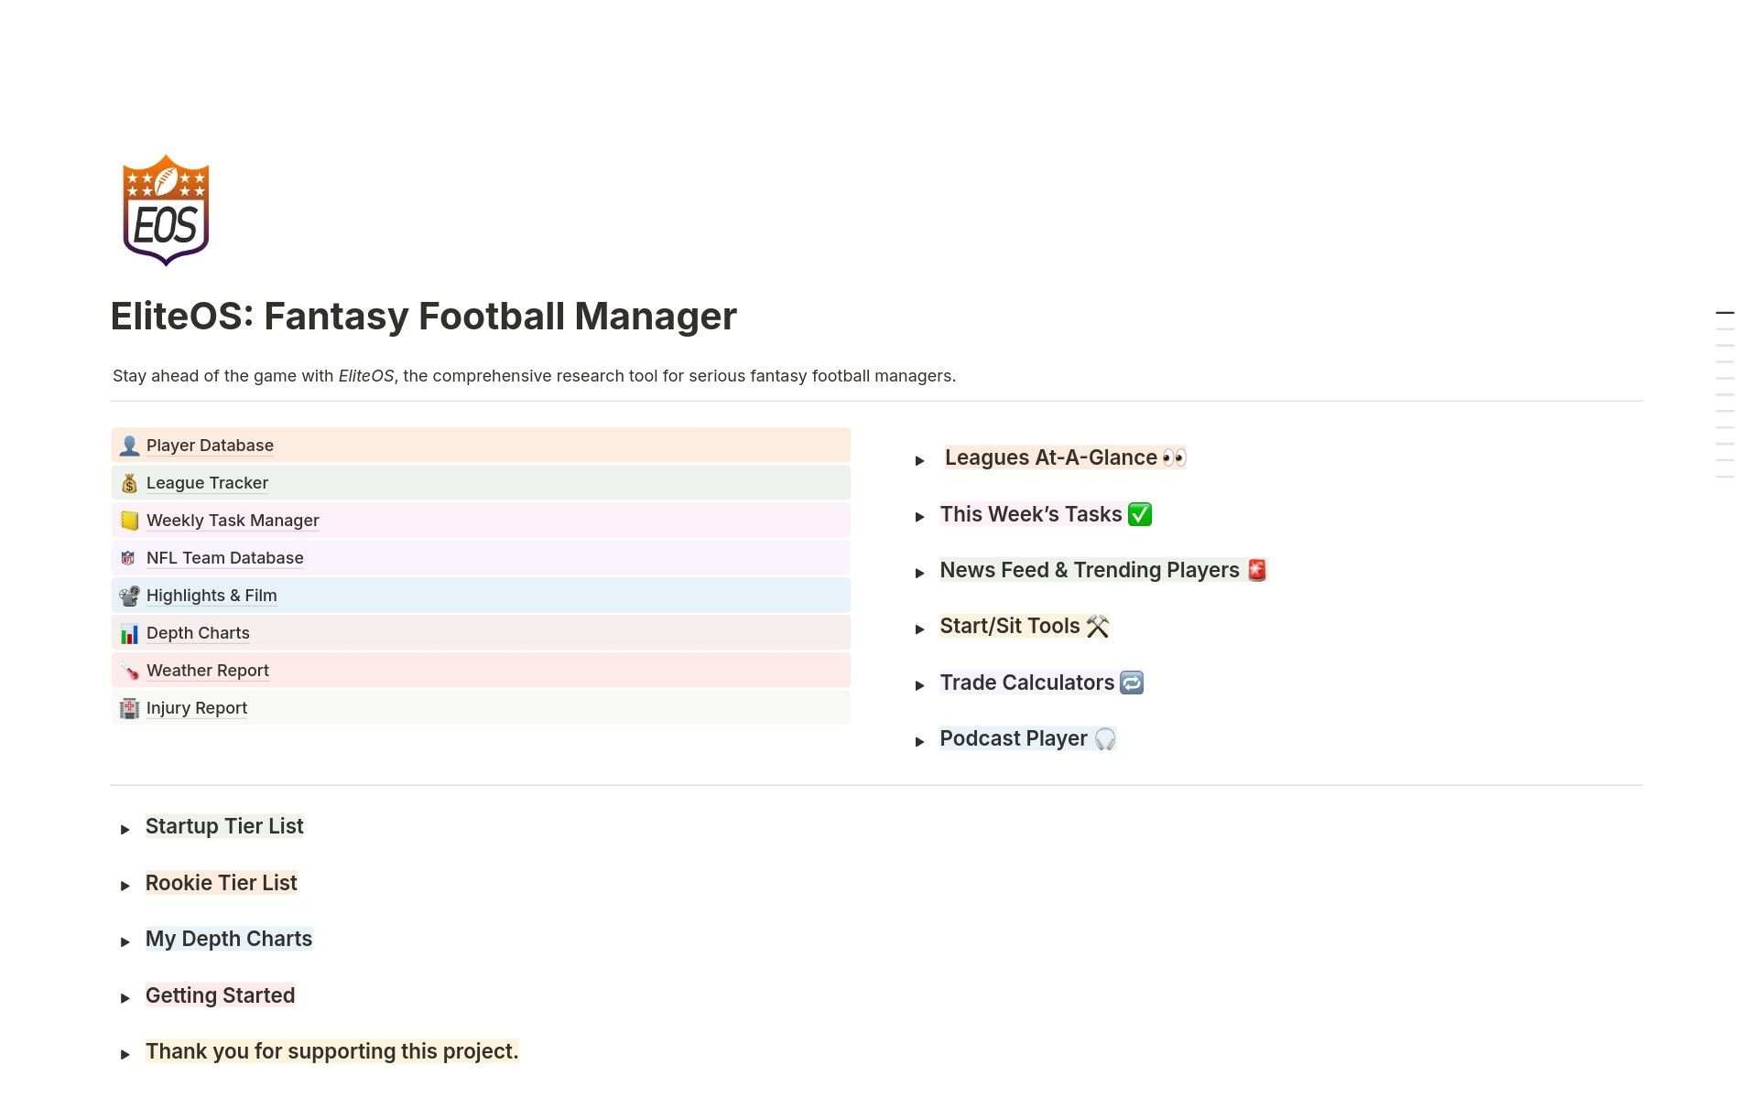
Task: Click the Trade Calculators heading text
Action: coord(1027,683)
